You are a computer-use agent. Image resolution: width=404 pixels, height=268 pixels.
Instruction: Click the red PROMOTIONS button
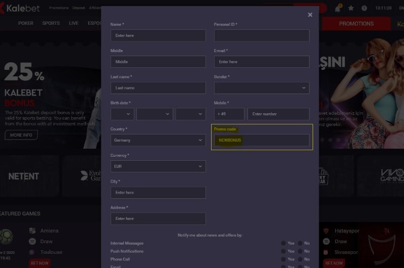356,24
